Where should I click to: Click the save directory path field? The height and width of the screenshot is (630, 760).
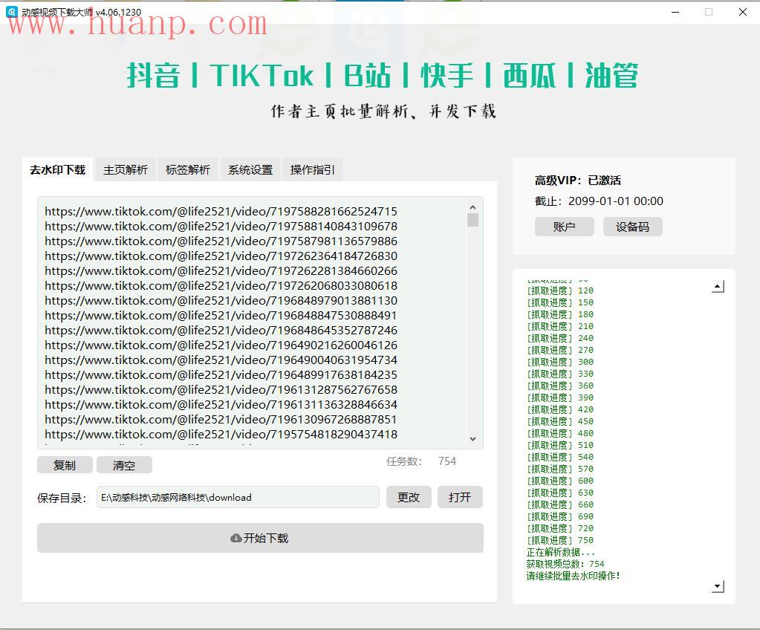[238, 497]
